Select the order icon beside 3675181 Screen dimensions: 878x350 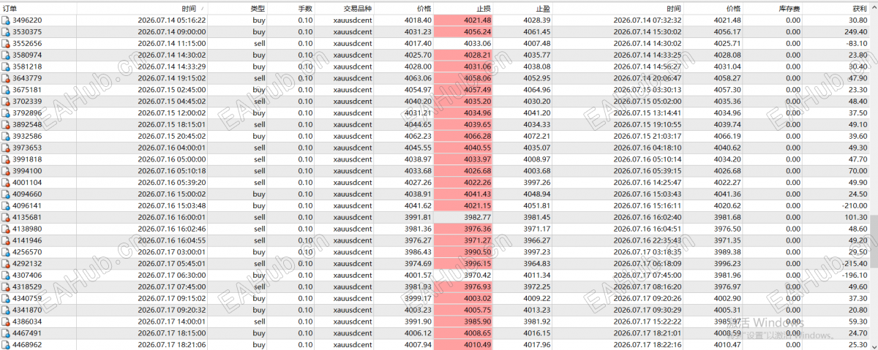click(7, 90)
